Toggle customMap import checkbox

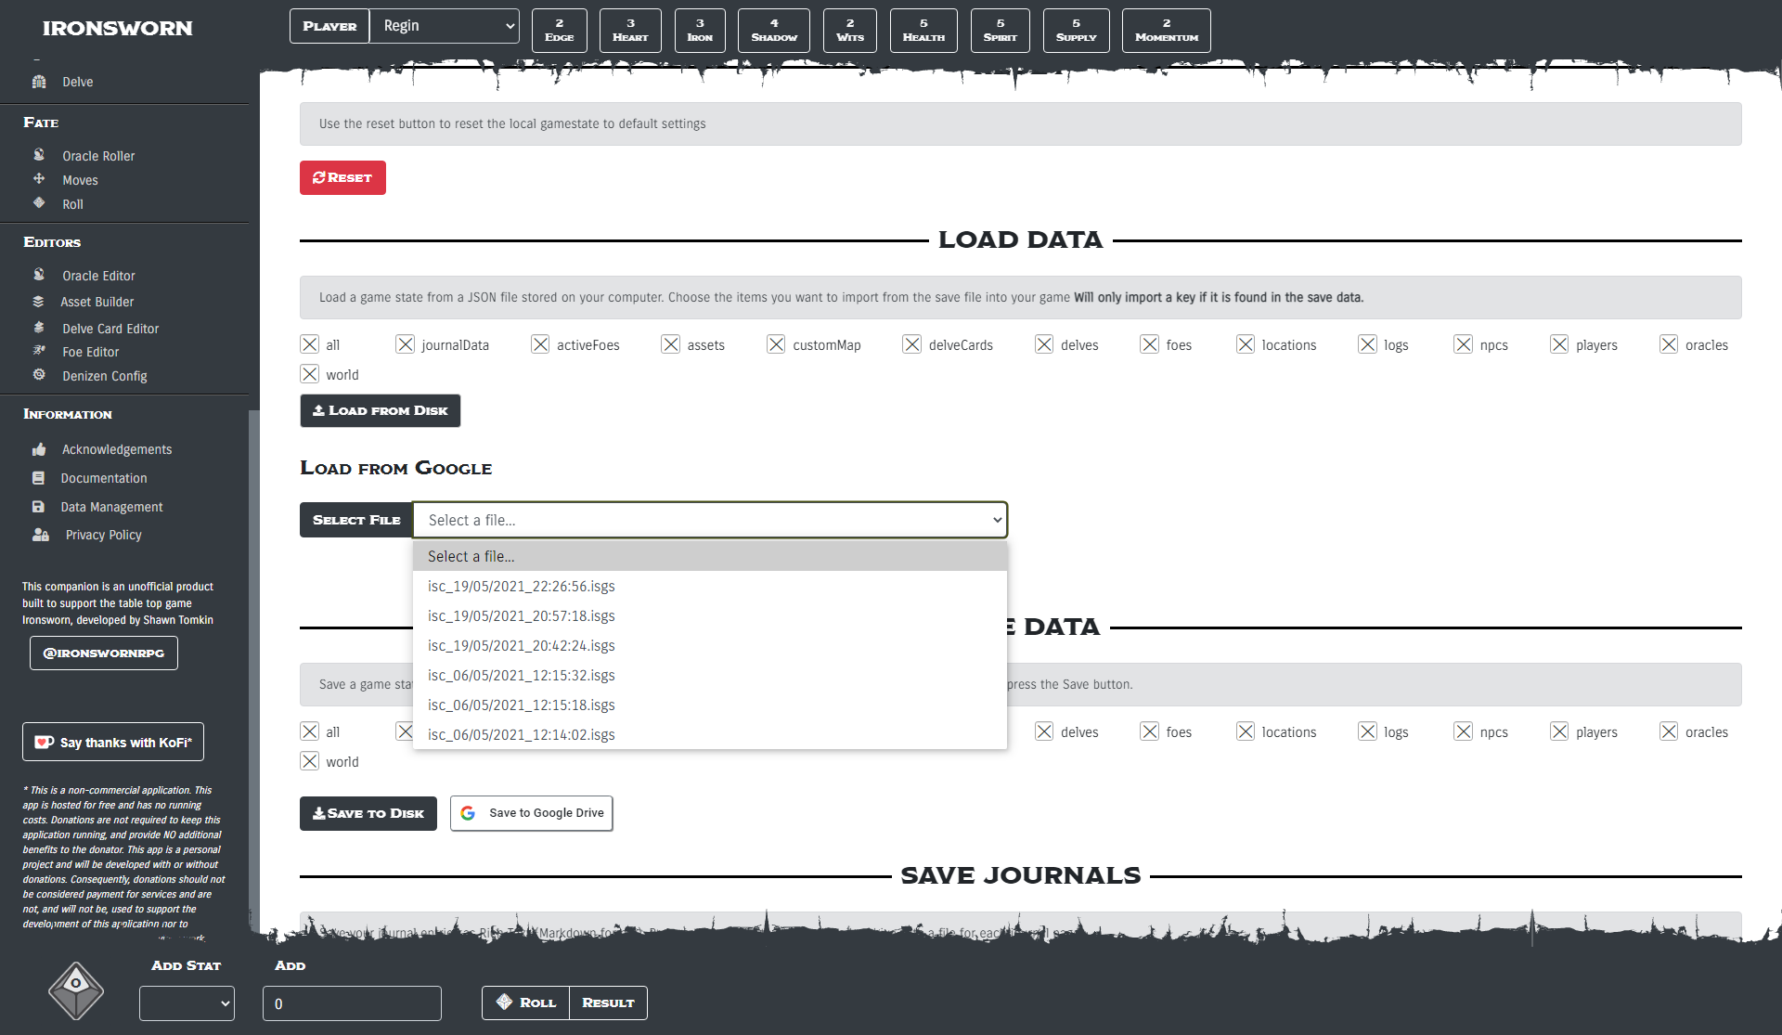[777, 344]
